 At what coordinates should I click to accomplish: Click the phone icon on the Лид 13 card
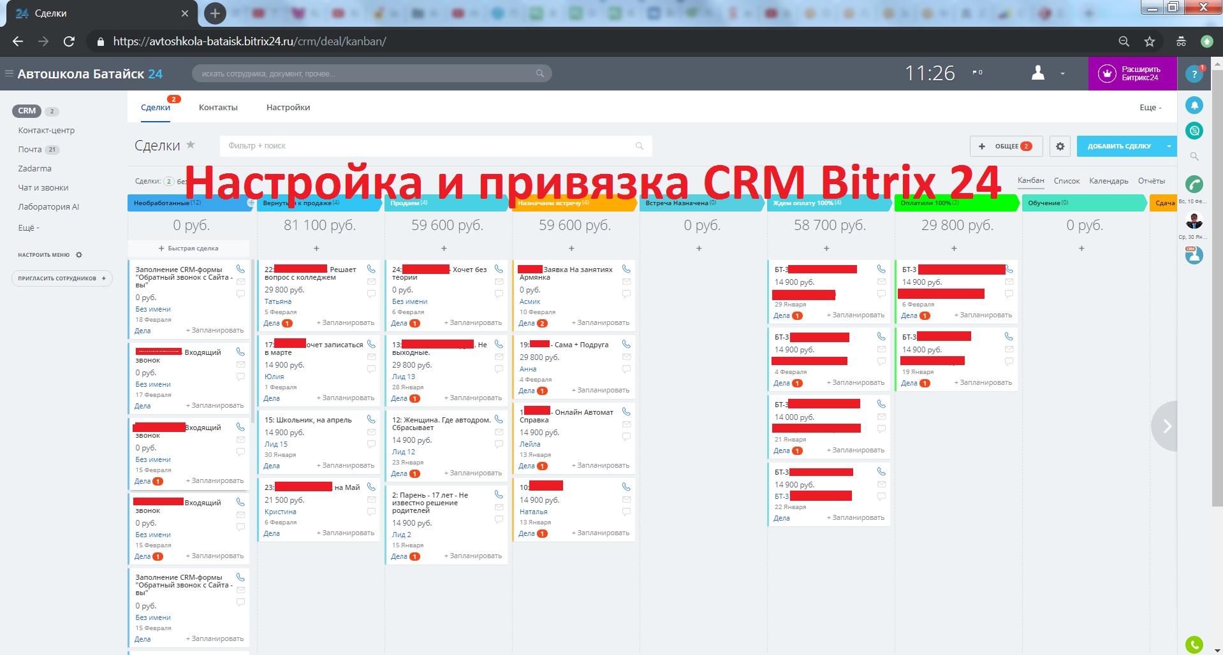[499, 344]
